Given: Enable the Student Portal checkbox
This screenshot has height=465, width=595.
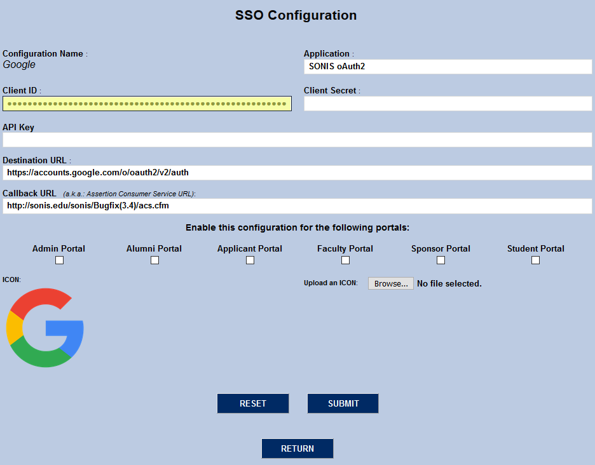Looking at the screenshot, I should [535, 260].
